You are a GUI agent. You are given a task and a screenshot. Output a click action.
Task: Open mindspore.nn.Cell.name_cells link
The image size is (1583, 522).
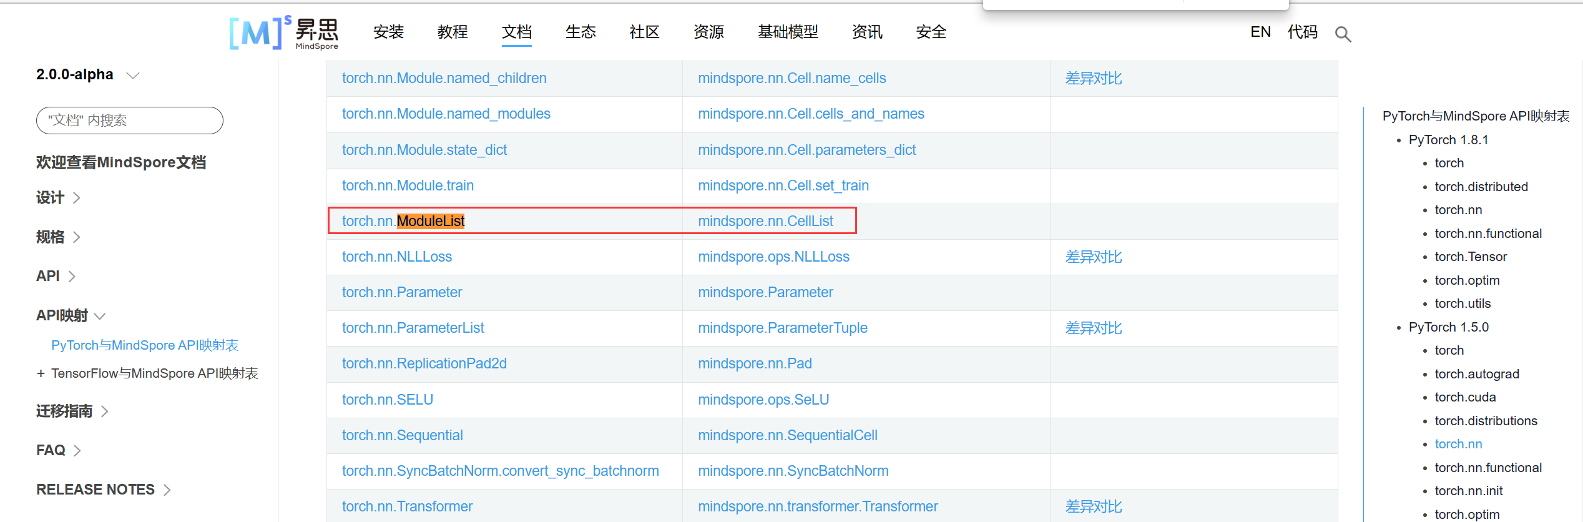(792, 78)
